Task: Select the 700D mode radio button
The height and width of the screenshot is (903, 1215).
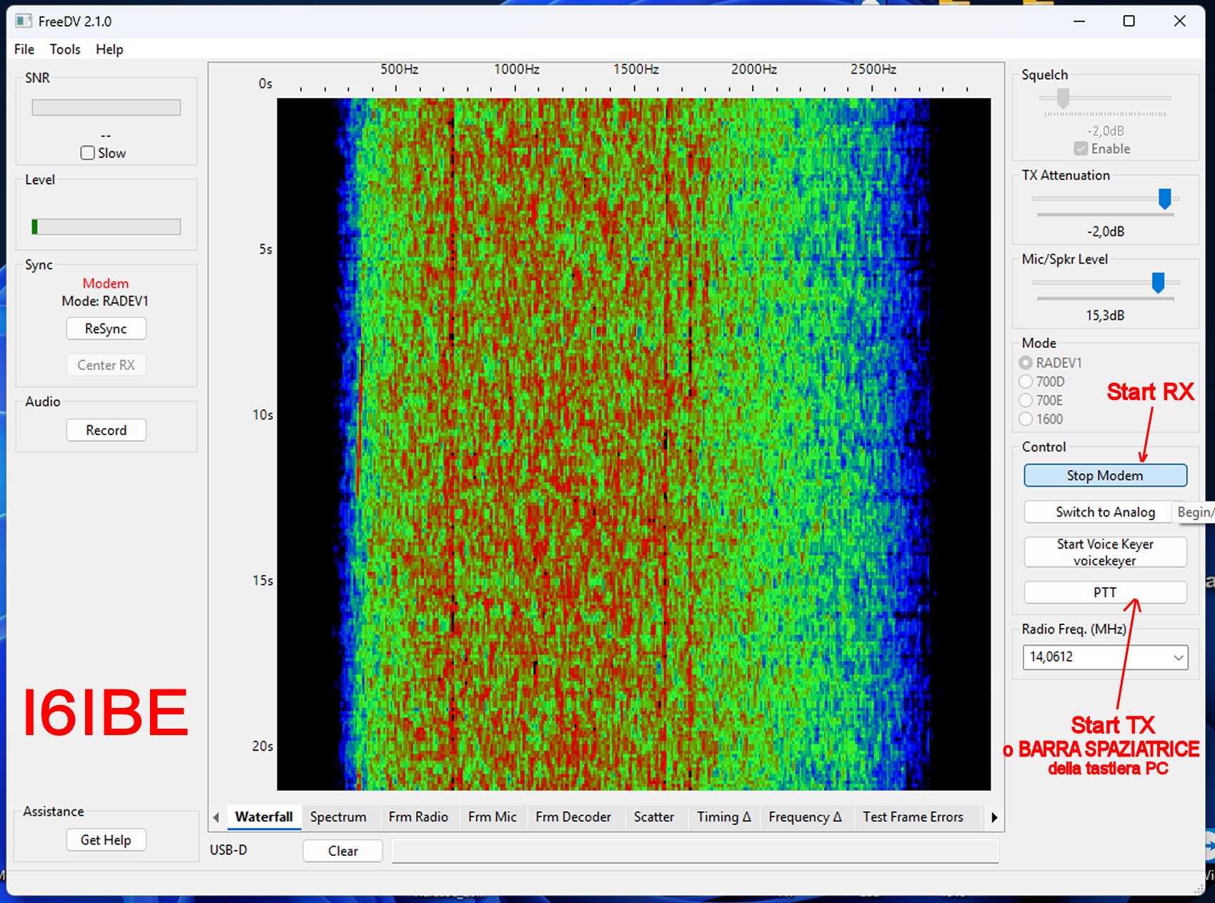Action: 1026,381
